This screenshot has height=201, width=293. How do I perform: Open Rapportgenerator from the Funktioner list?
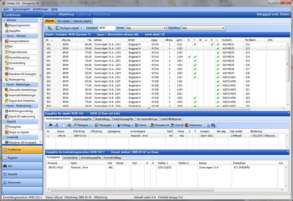coord(20,25)
